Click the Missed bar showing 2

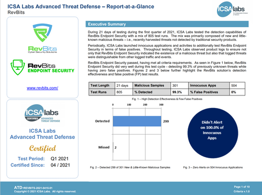(x=113, y=147)
